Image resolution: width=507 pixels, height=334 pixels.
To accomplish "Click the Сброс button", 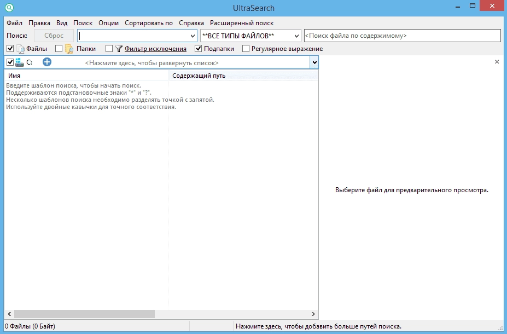I will (x=54, y=36).
